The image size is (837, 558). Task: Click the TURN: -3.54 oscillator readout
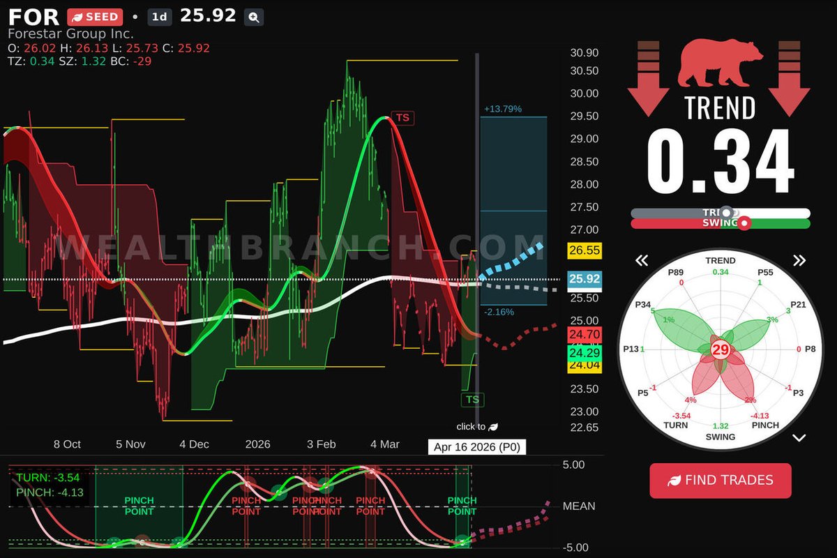[x=47, y=478]
